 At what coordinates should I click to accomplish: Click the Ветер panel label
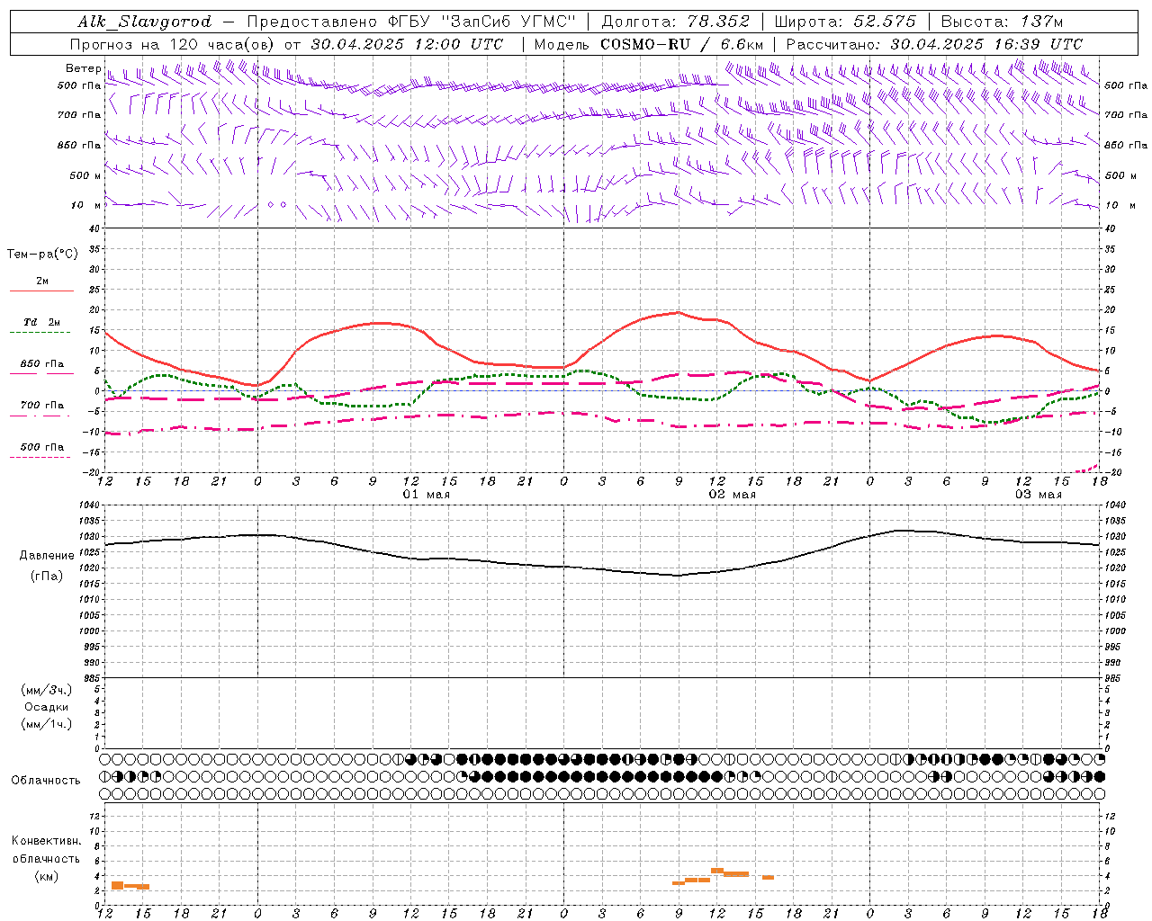(x=83, y=68)
